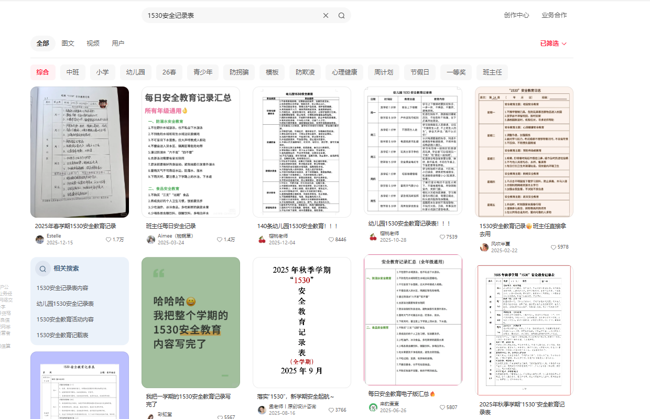Open 创作中心 link
The image size is (650, 419).
pyautogui.click(x=516, y=15)
